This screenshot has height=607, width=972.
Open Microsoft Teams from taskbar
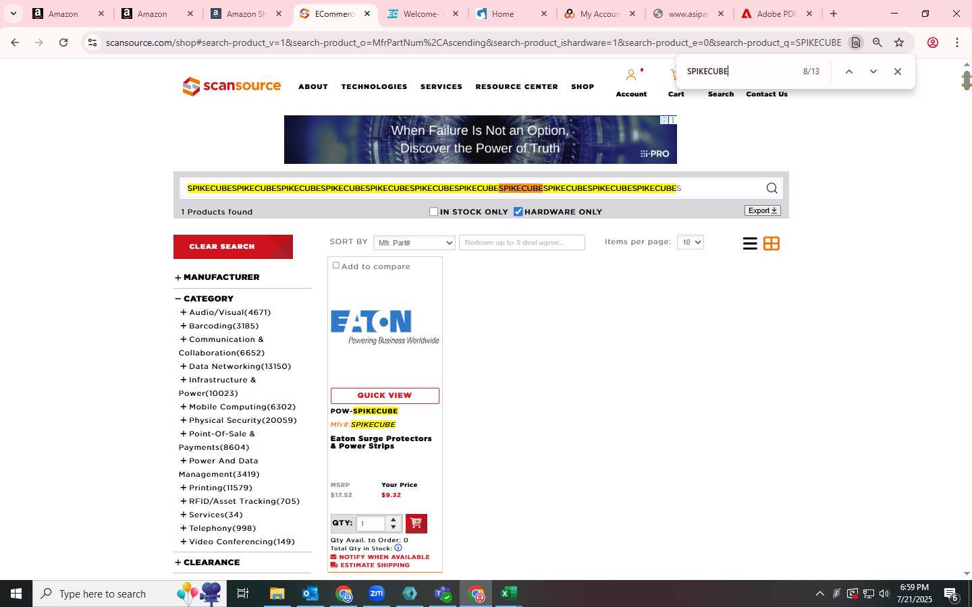pyautogui.click(x=443, y=594)
